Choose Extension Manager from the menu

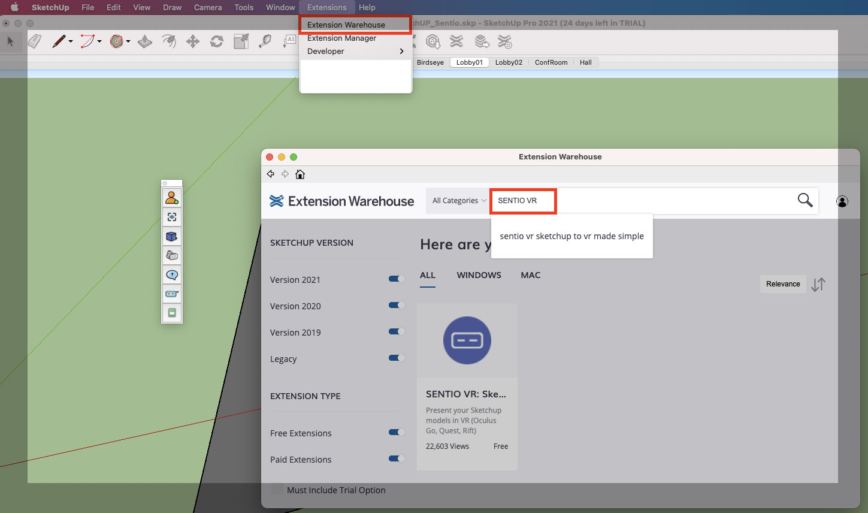[356, 38]
